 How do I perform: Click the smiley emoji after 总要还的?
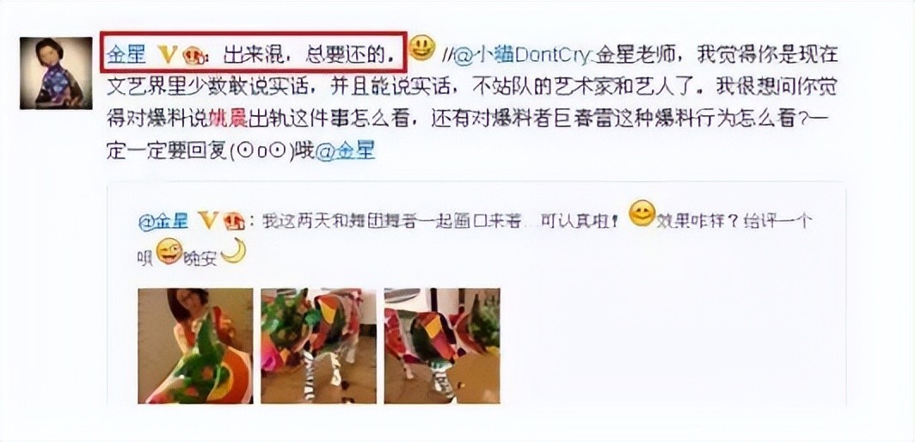coord(421,48)
